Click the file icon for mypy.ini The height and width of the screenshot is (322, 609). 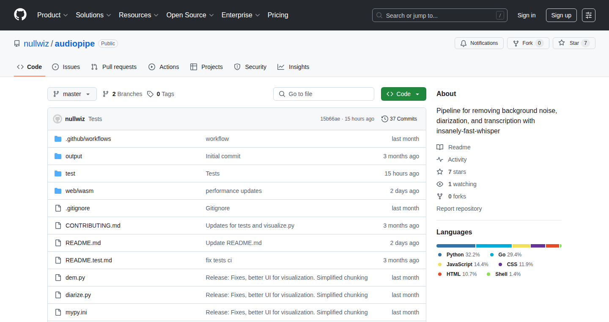[58, 312]
